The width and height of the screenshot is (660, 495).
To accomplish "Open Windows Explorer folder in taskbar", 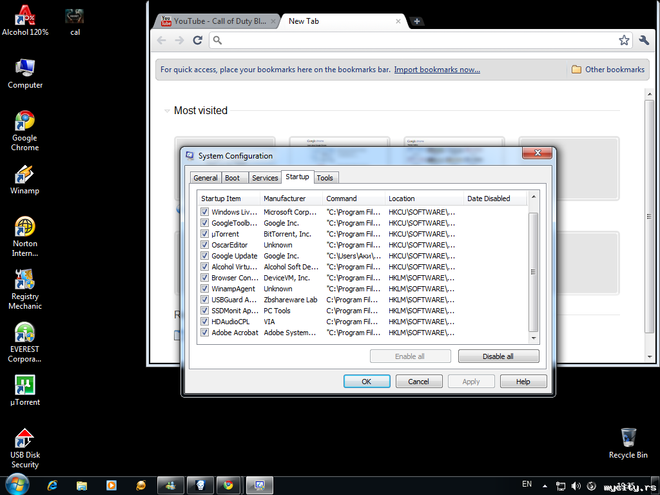I will point(82,485).
